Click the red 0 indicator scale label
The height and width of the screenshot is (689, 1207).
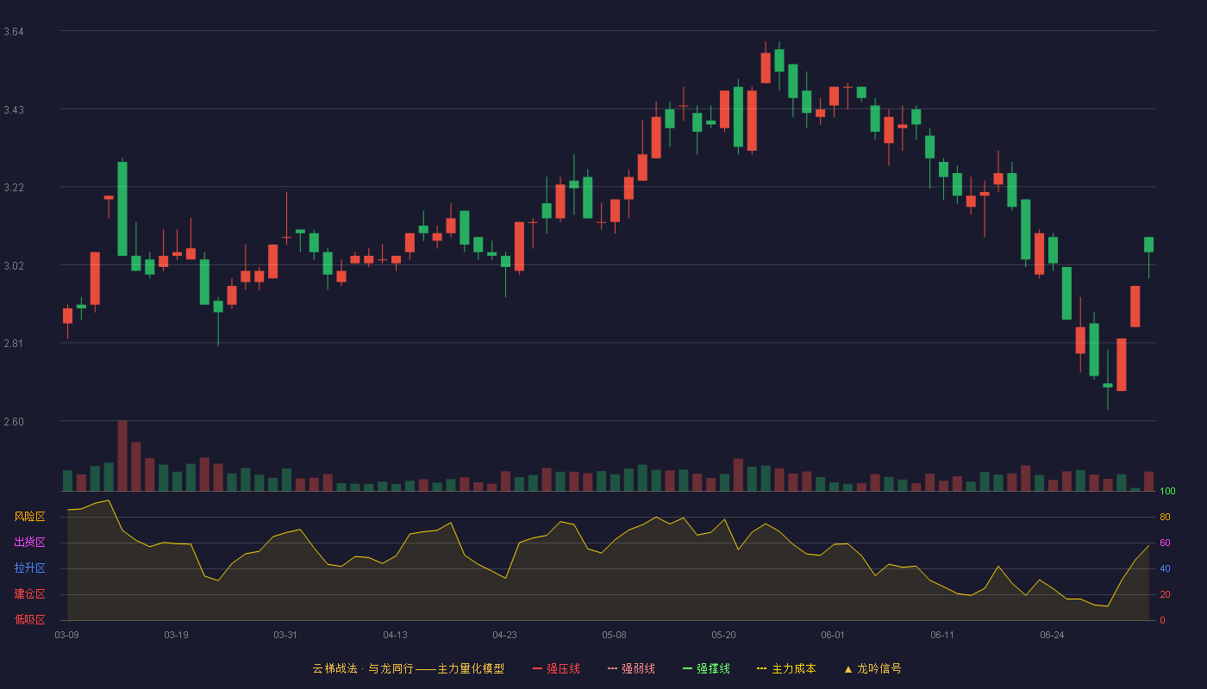tap(1162, 620)
